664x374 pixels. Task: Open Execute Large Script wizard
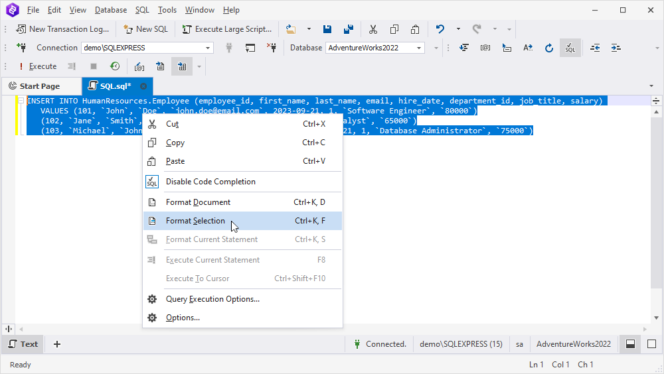[x=226, y=29]
